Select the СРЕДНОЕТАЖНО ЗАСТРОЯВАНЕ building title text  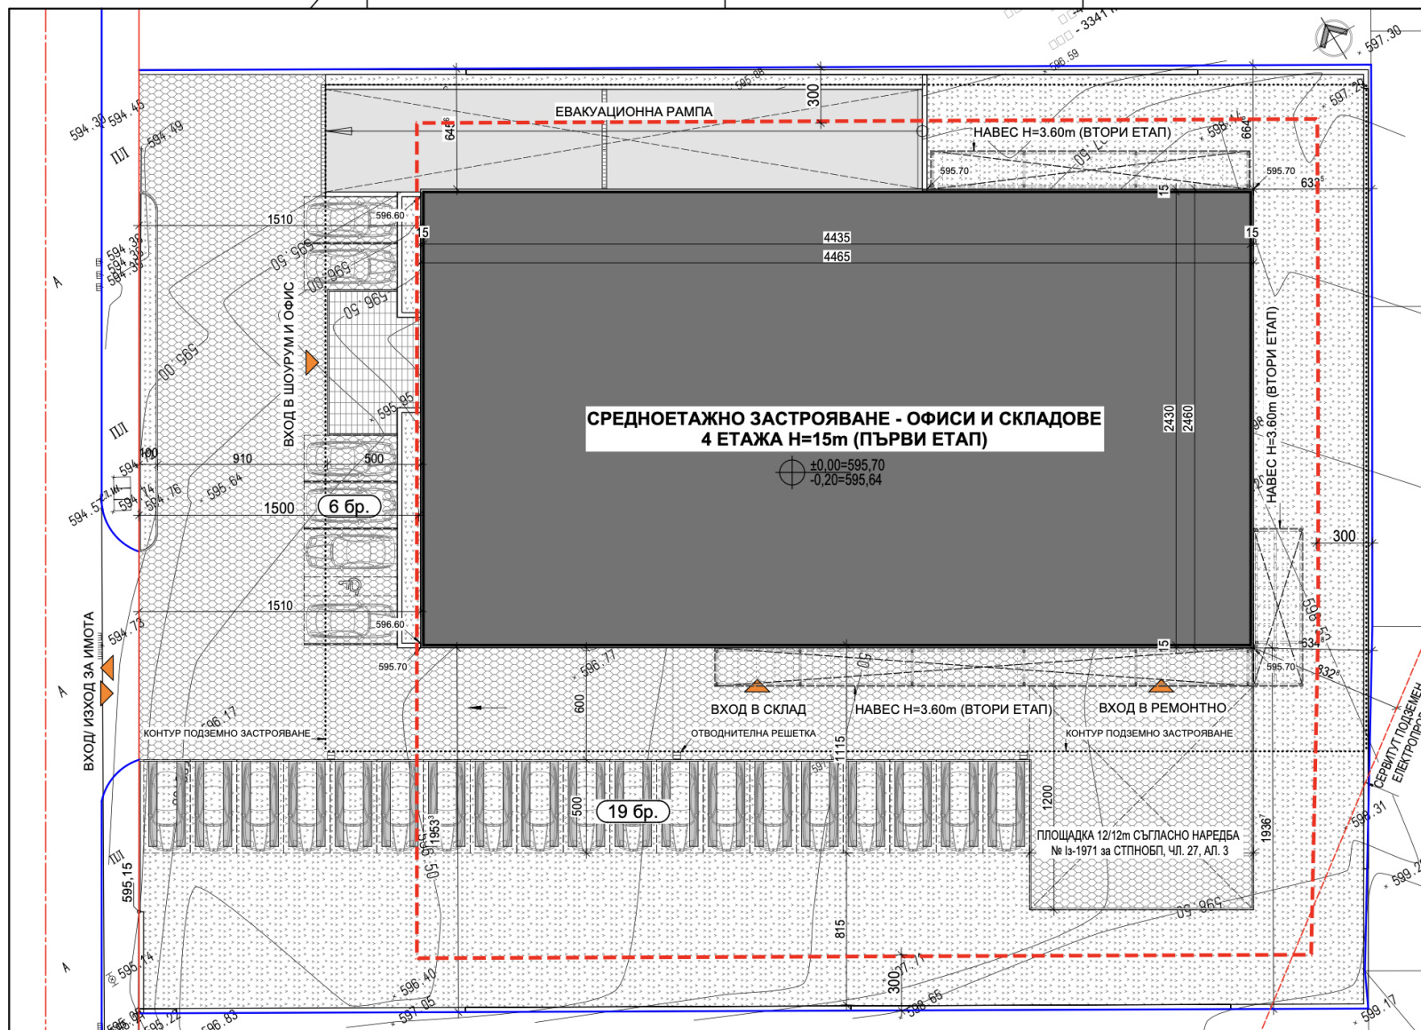point(844,429)
